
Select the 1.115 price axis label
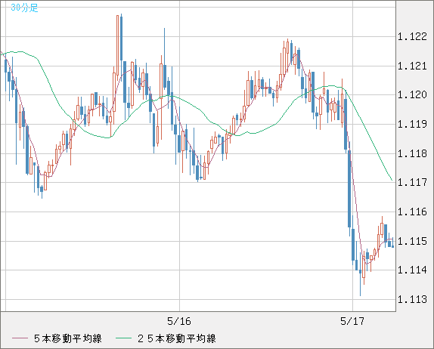(412, 241)
